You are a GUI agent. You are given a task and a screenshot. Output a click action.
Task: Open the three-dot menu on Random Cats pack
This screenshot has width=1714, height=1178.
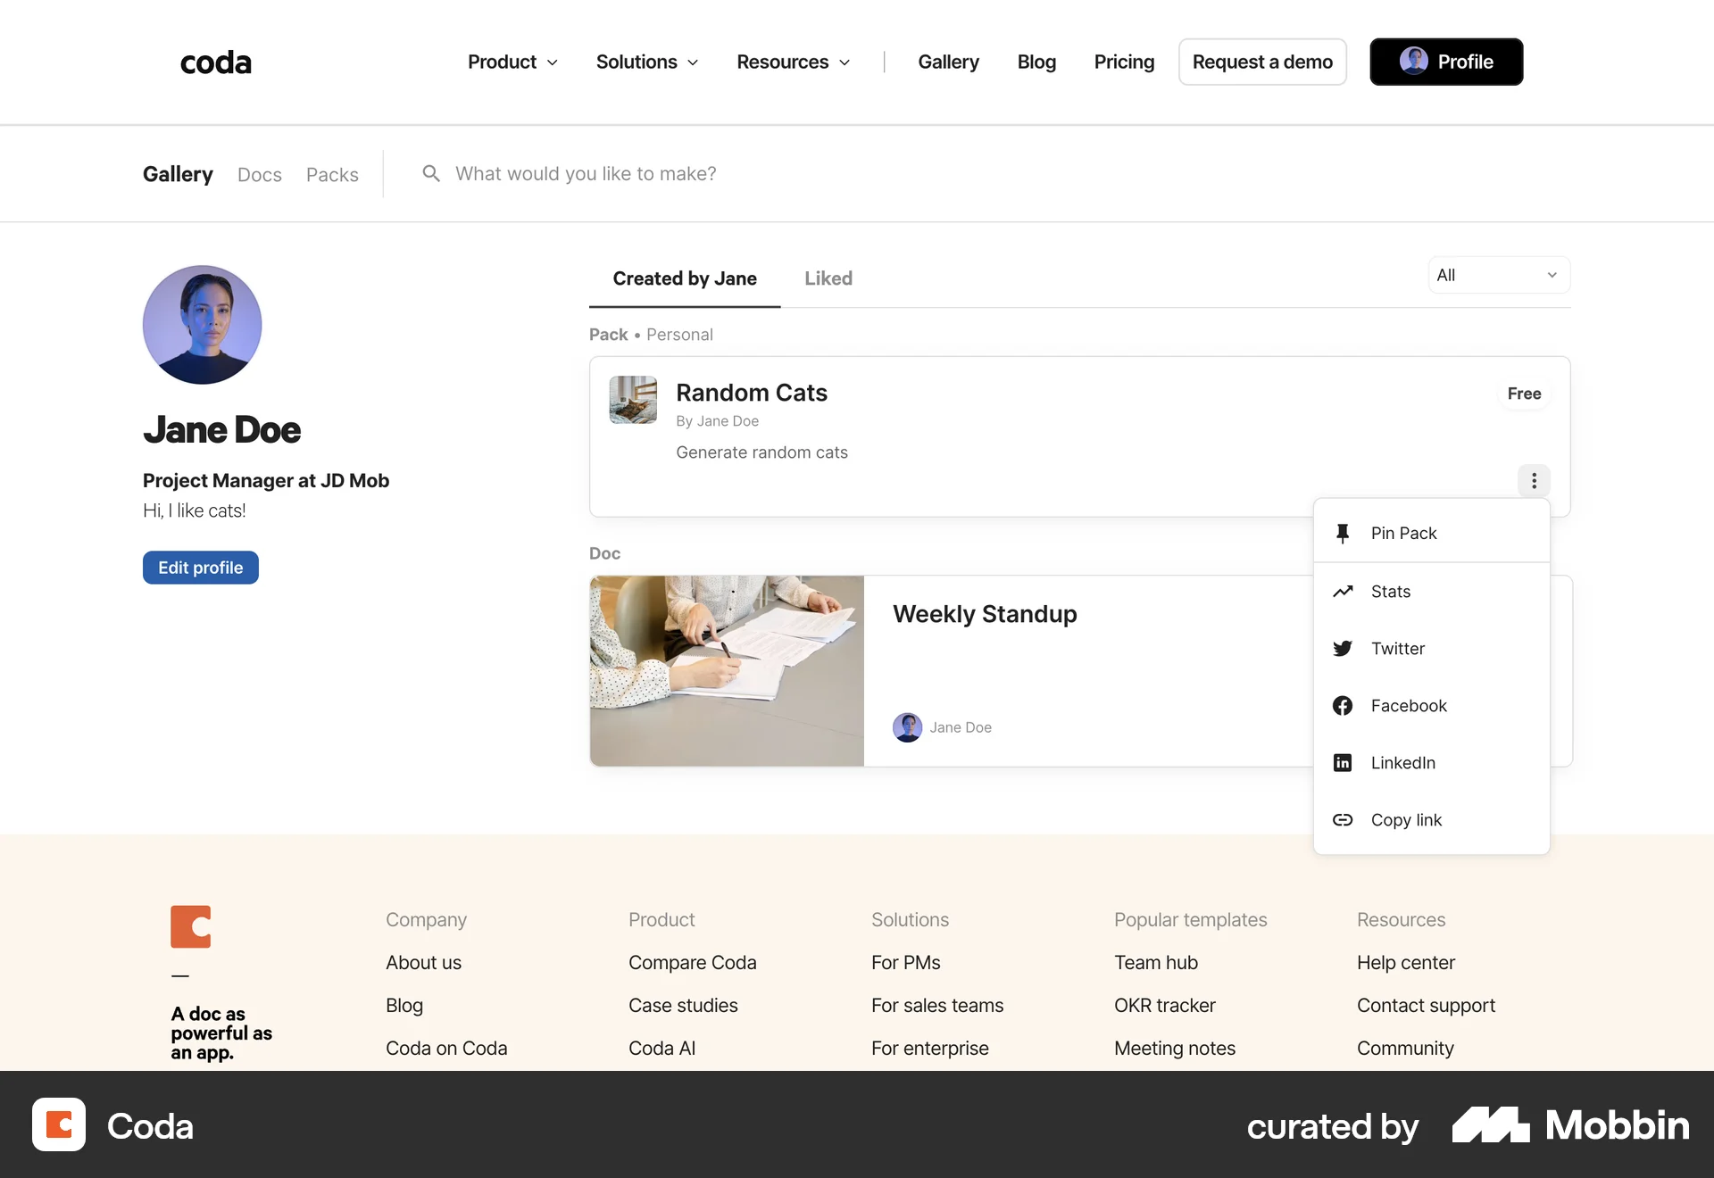point(1534,481)
